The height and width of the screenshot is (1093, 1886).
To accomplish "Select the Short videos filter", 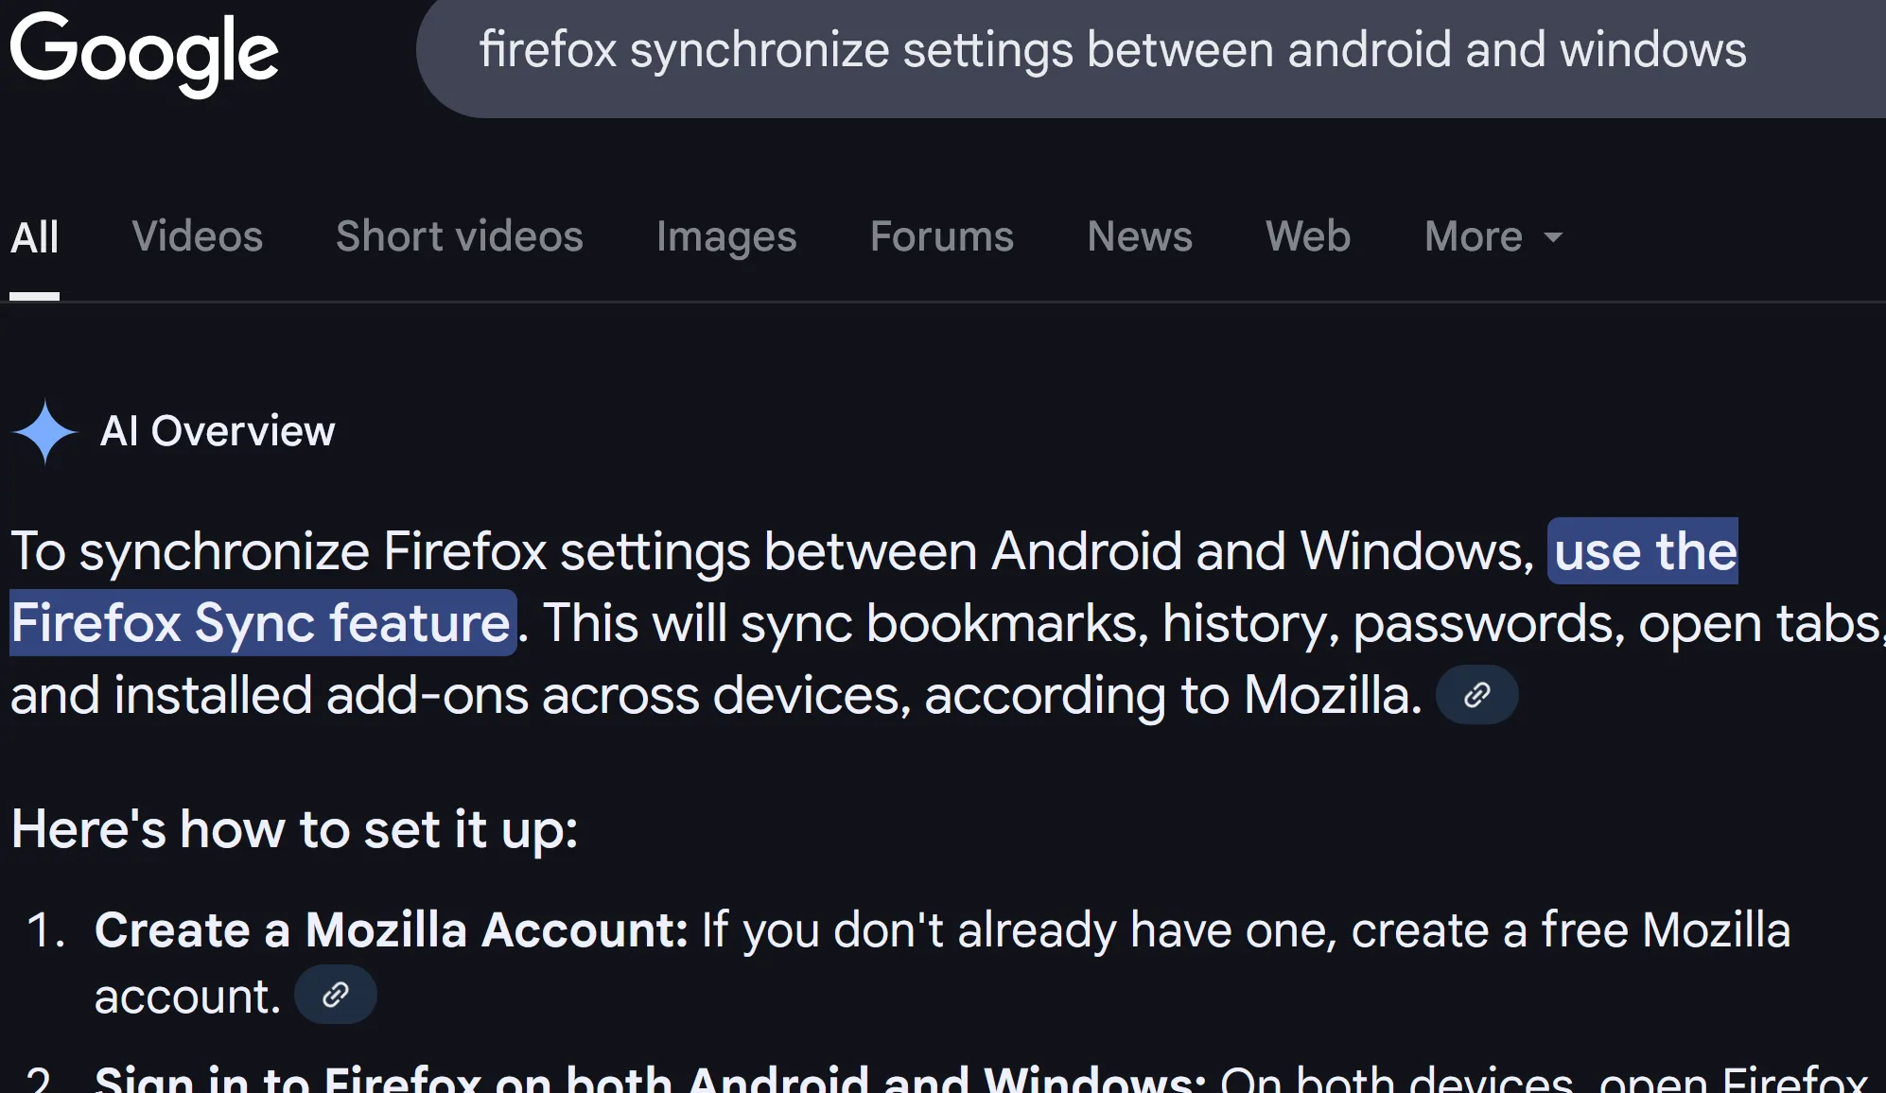I will tap(459, 236).
